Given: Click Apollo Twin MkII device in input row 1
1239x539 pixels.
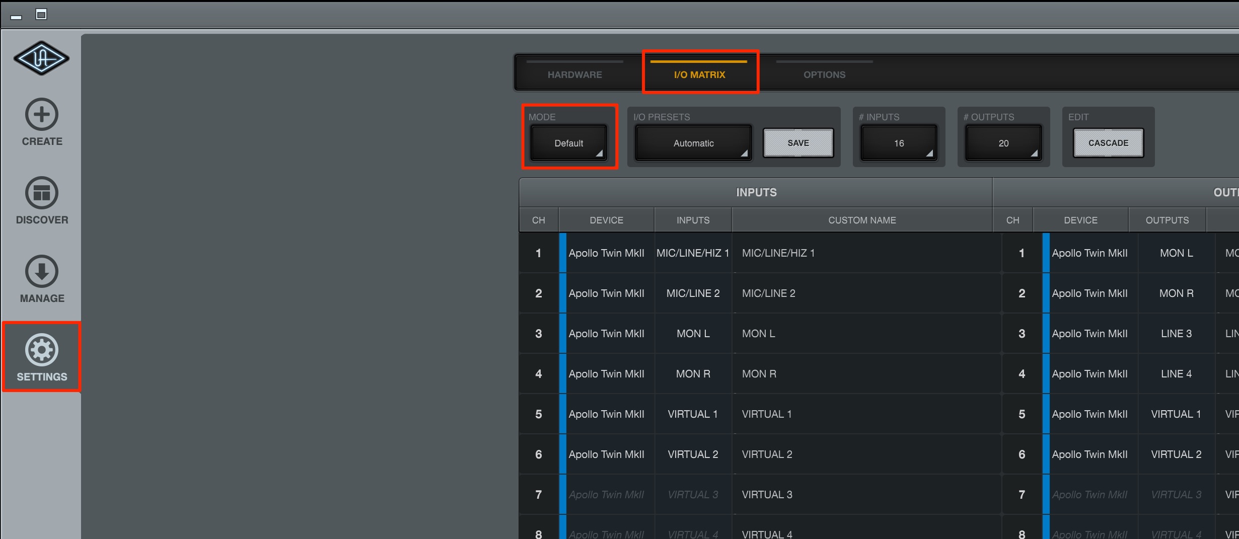Looking at the screenshot, I should point(606,253).
